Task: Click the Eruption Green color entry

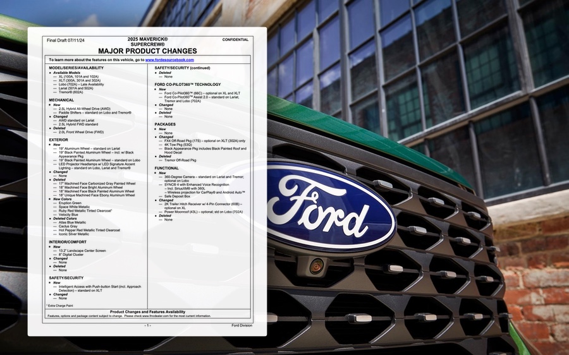Action: pos(72,203)
